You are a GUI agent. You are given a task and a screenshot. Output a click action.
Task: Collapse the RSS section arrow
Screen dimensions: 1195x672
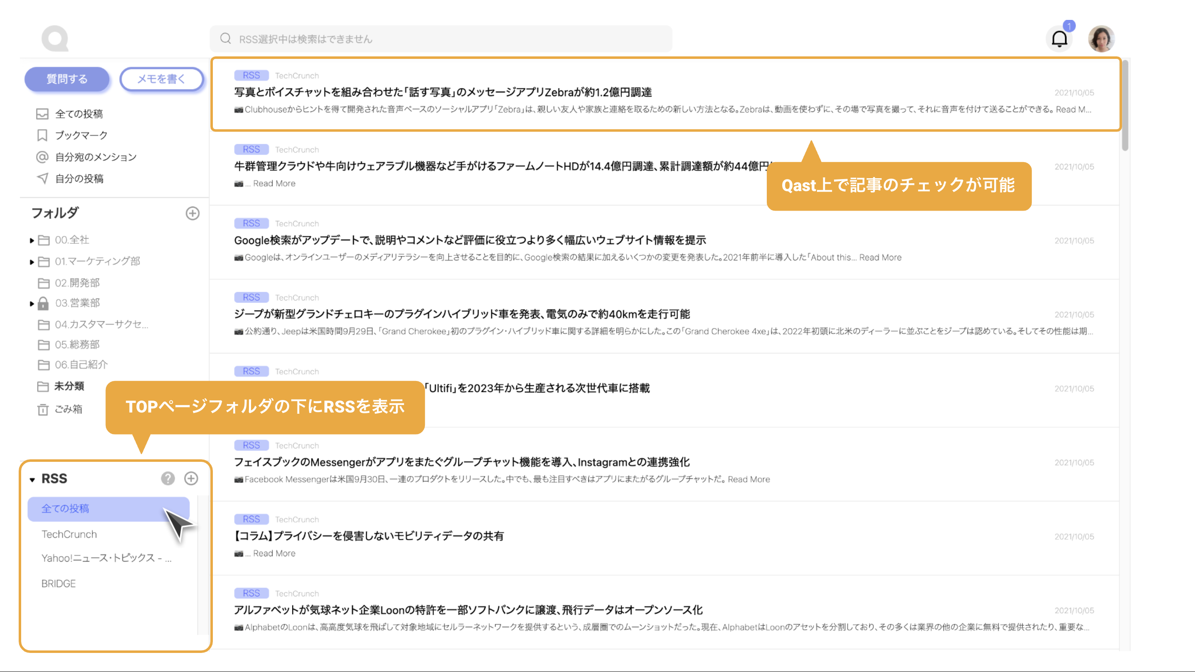(x=32, y=479)
